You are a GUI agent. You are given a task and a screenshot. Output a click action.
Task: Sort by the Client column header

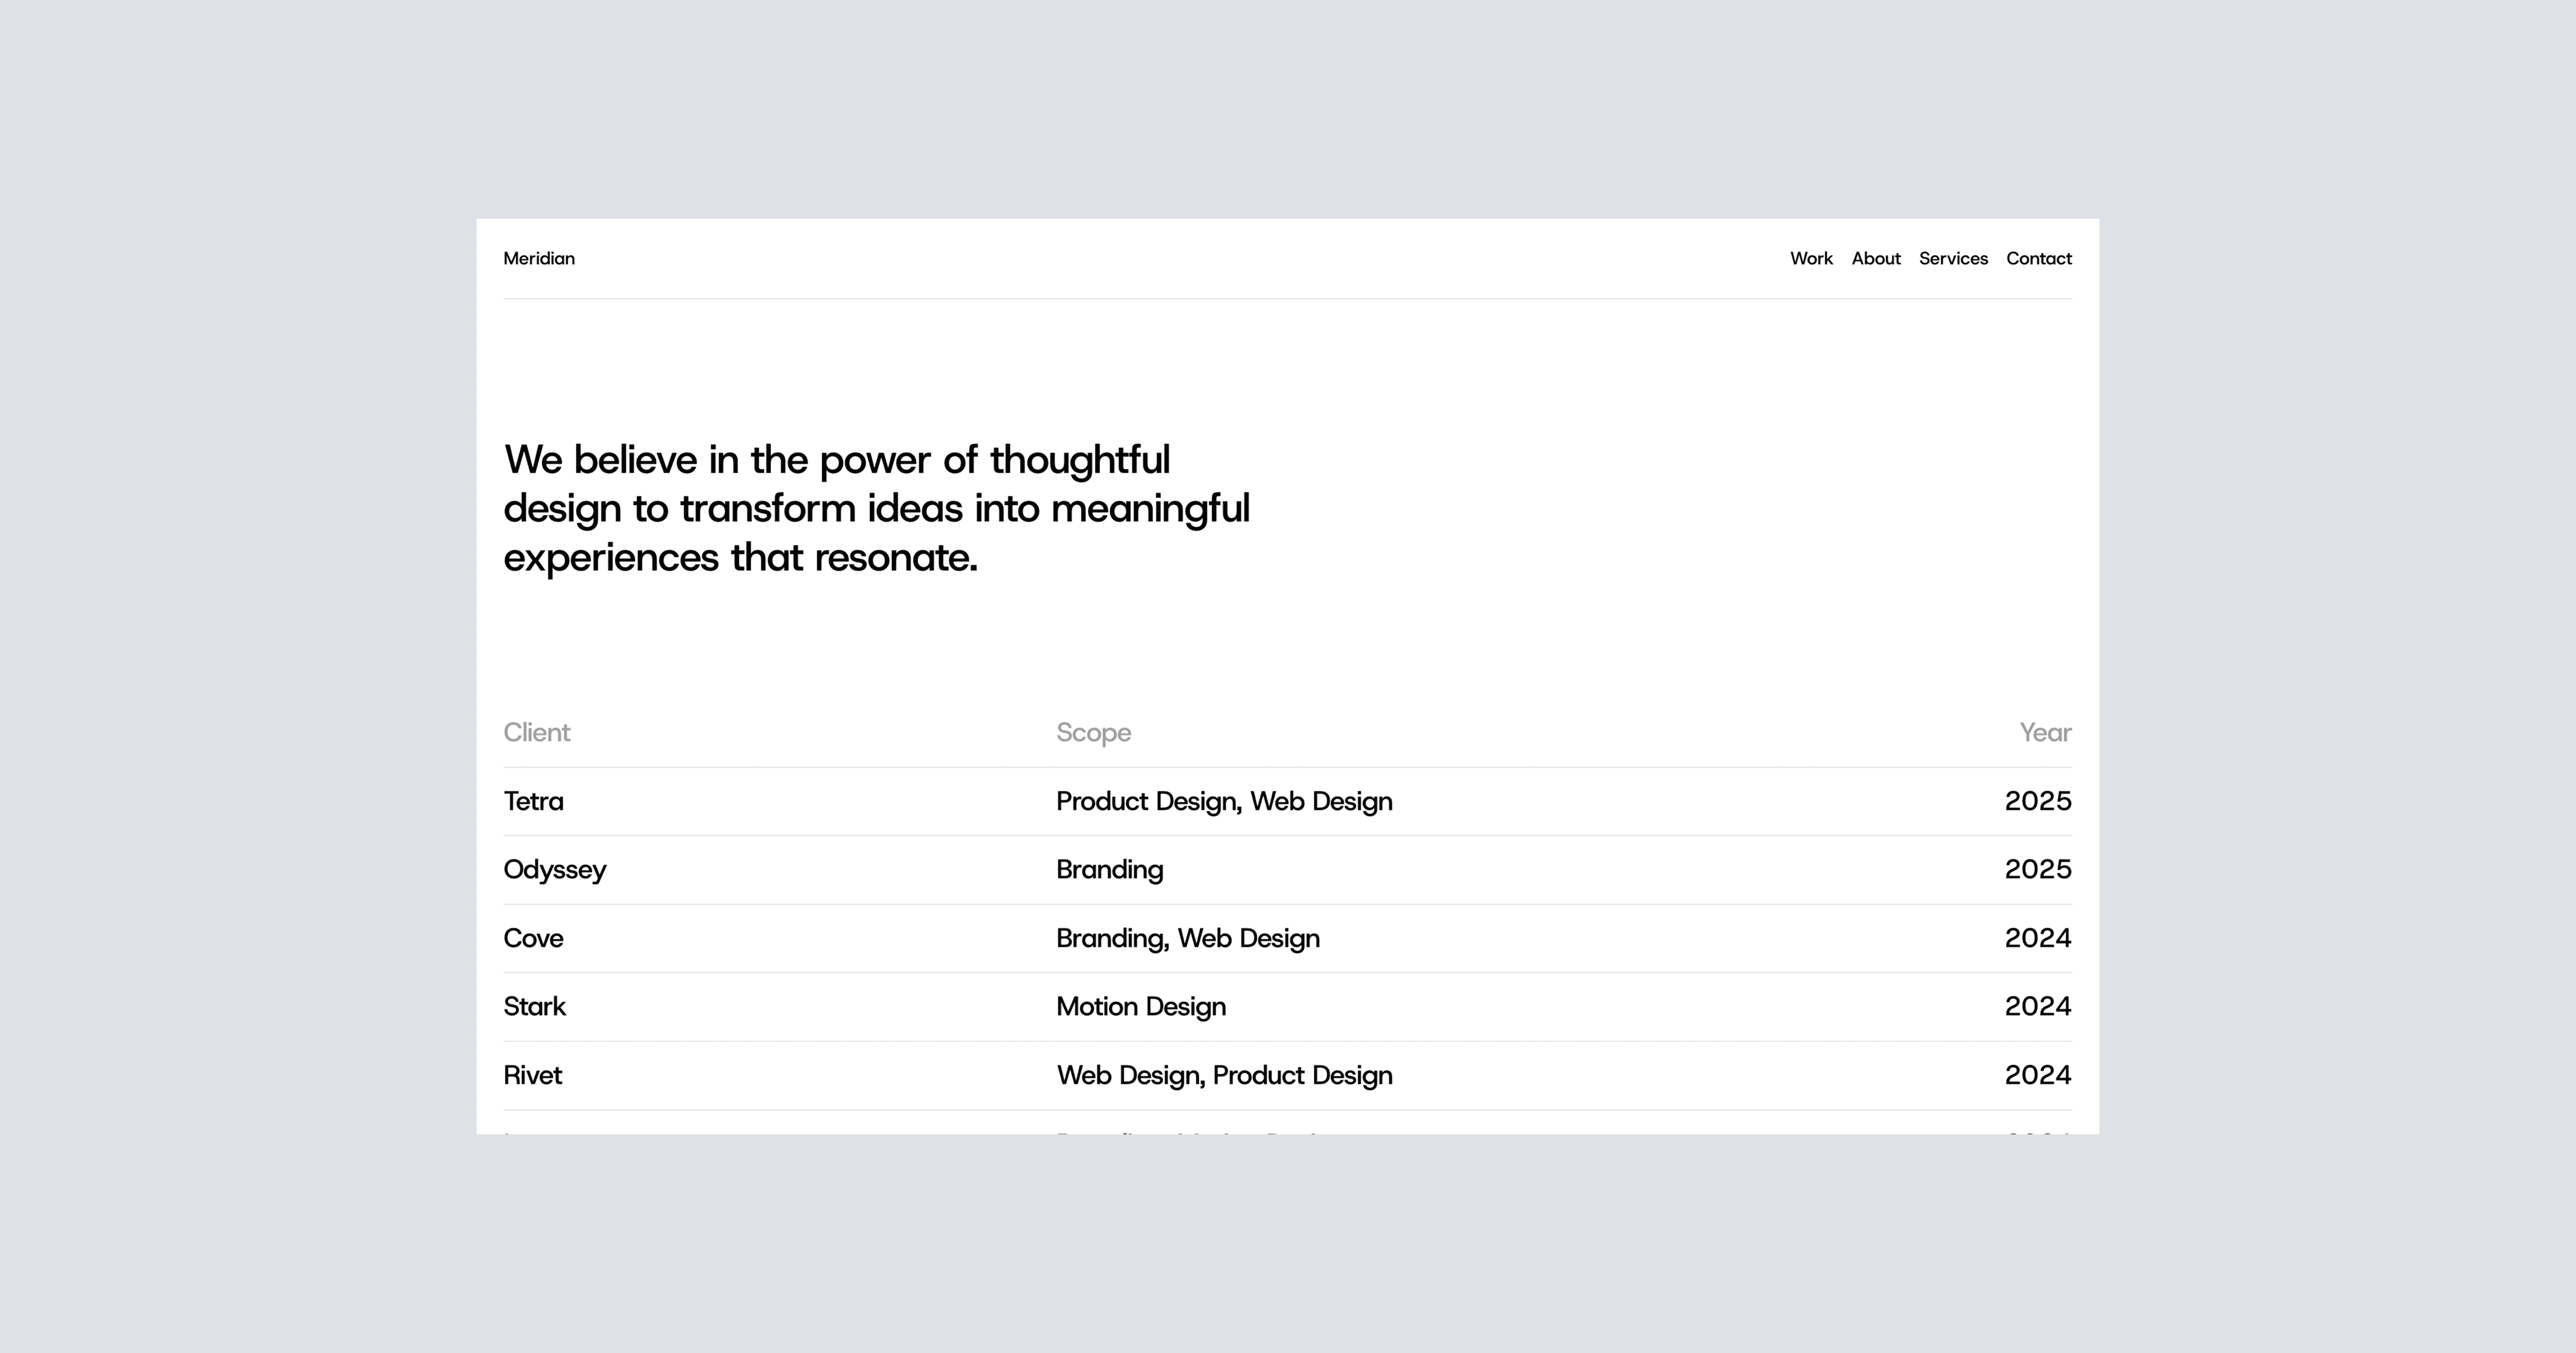536,732
